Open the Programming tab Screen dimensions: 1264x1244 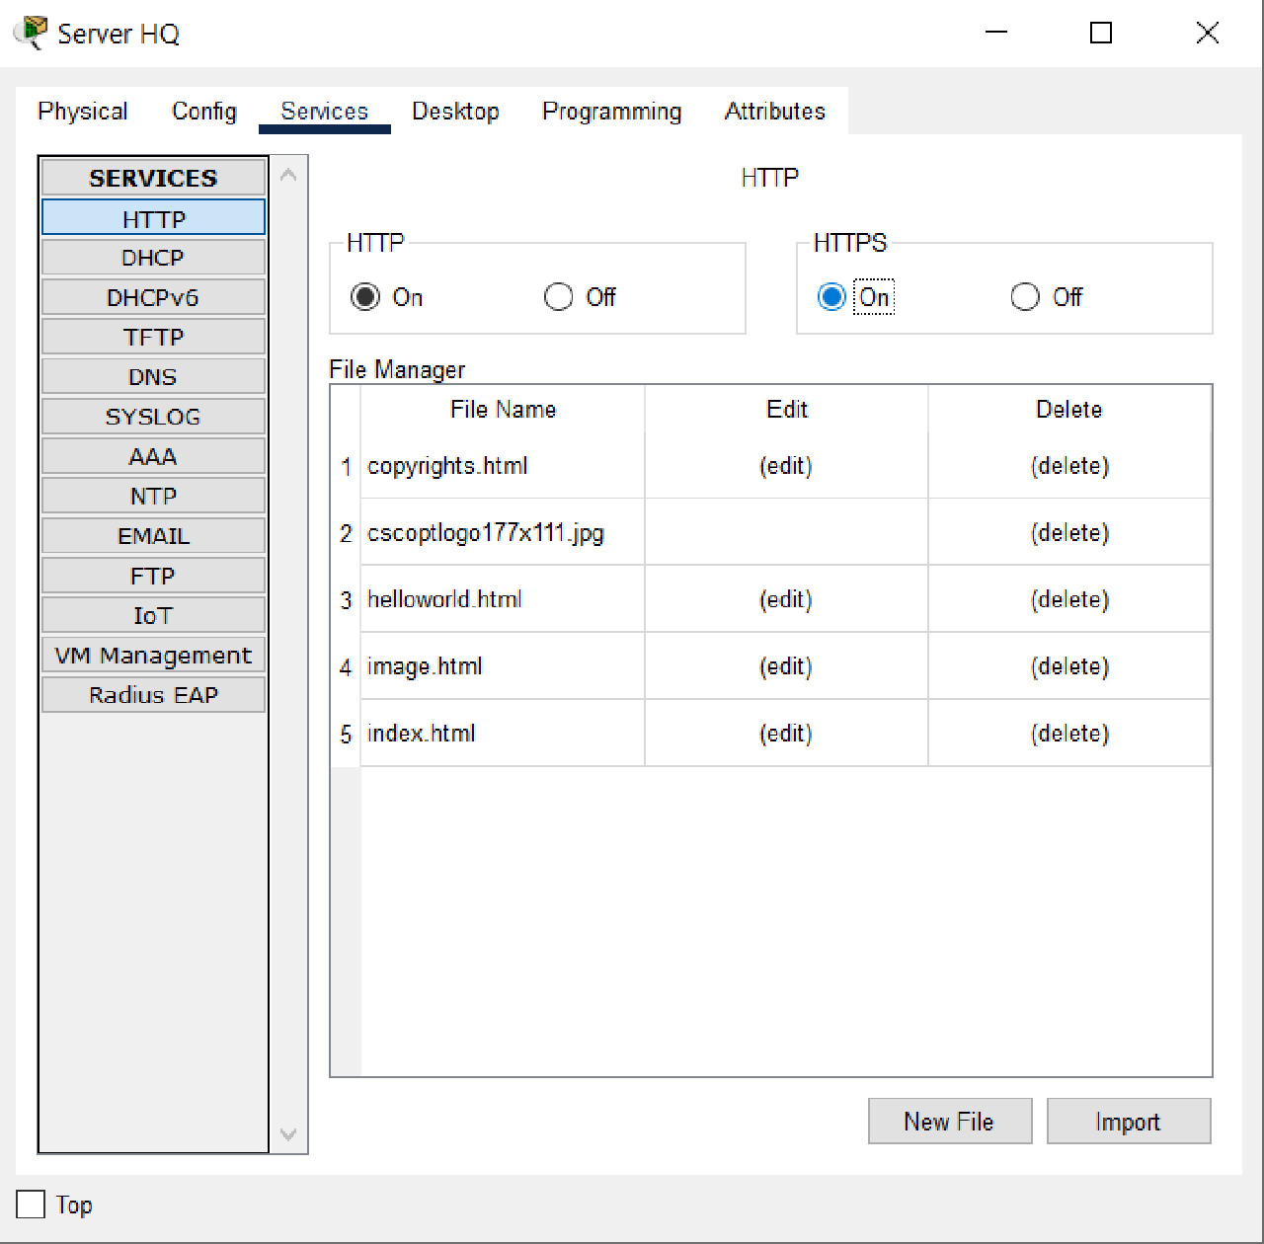coord(610,111)
